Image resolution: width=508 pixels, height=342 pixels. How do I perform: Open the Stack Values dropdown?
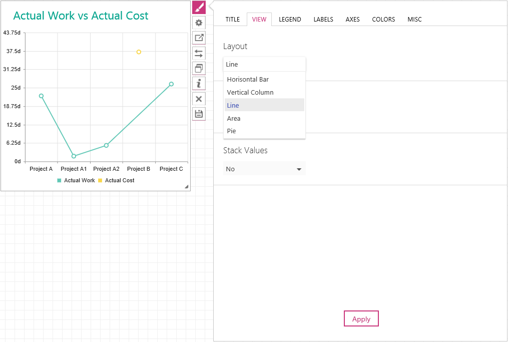[264, 169]
